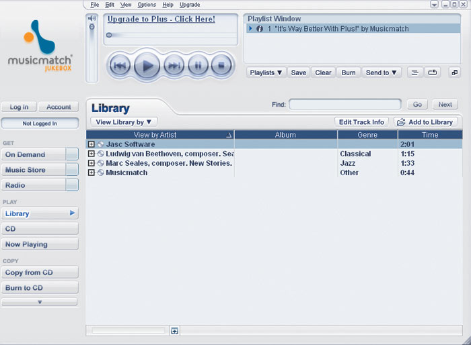Screen dimensions: 471x345
Task: Open the Now Playing view
Action: (40, 244)
